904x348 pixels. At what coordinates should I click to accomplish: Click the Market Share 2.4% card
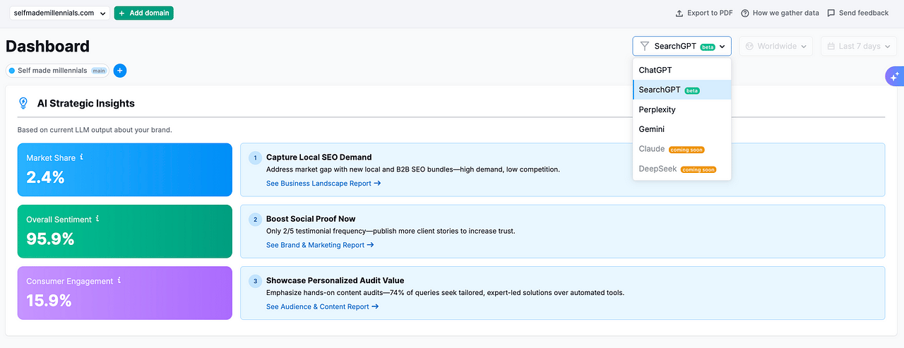pyautogui.click(x=125, y=169)
